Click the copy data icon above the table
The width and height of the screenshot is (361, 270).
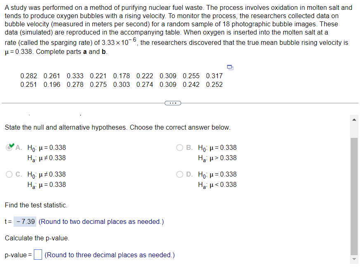tap(230, 67)
